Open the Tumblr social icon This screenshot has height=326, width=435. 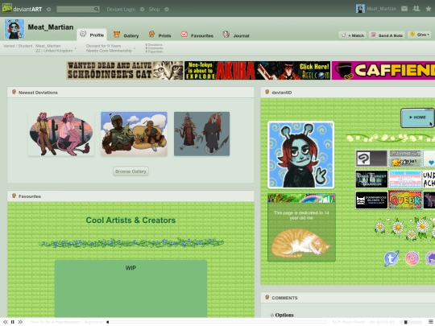pyautogui.click(x=391, y=258)
